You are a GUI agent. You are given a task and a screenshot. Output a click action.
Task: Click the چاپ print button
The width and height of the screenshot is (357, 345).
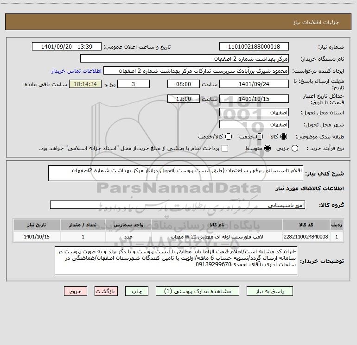(x=137, y=291)
